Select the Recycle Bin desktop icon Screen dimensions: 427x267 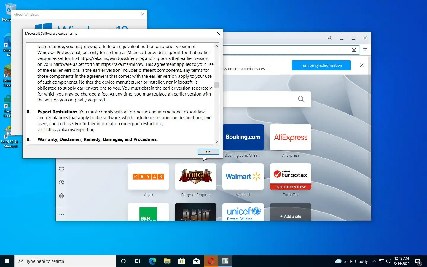point(7,12)
